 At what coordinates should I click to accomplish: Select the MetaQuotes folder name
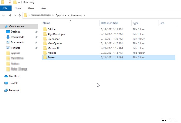tap(55, 43)
